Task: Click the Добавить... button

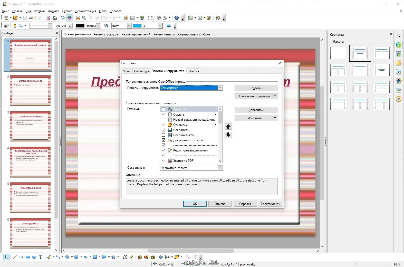Action: tap(256, 110)
